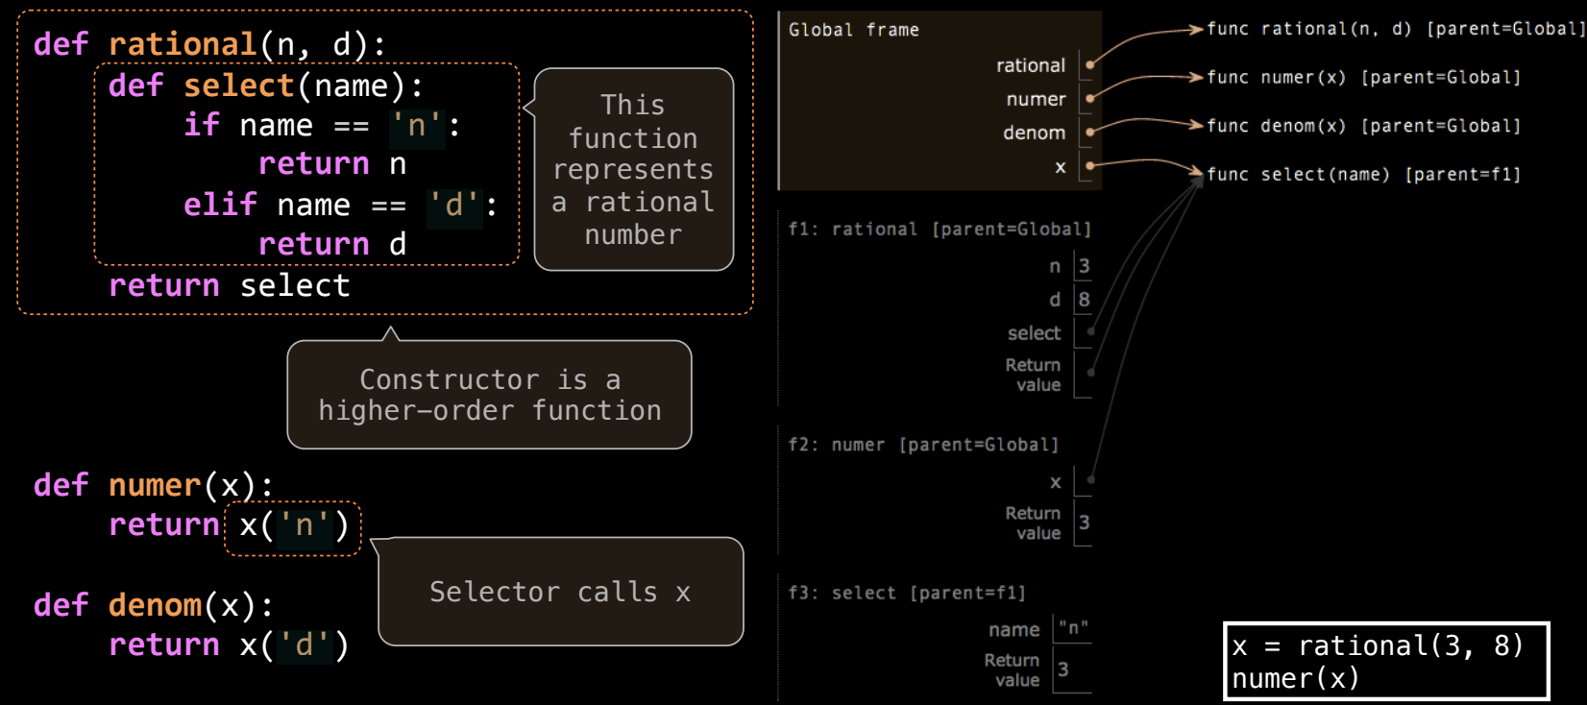Click the 'rational' name in Global frame
This screenshot has height=705, width=1587.
tap(1030, 65)
